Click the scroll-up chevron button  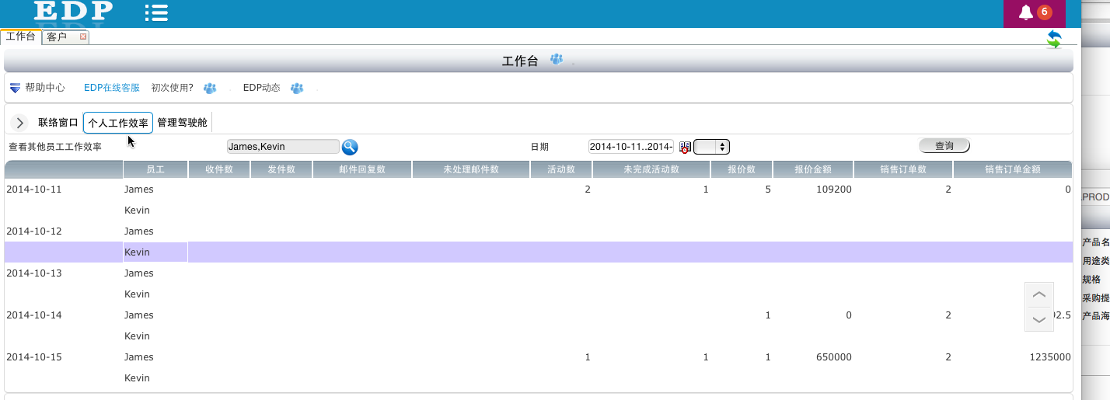(1039, 295)
